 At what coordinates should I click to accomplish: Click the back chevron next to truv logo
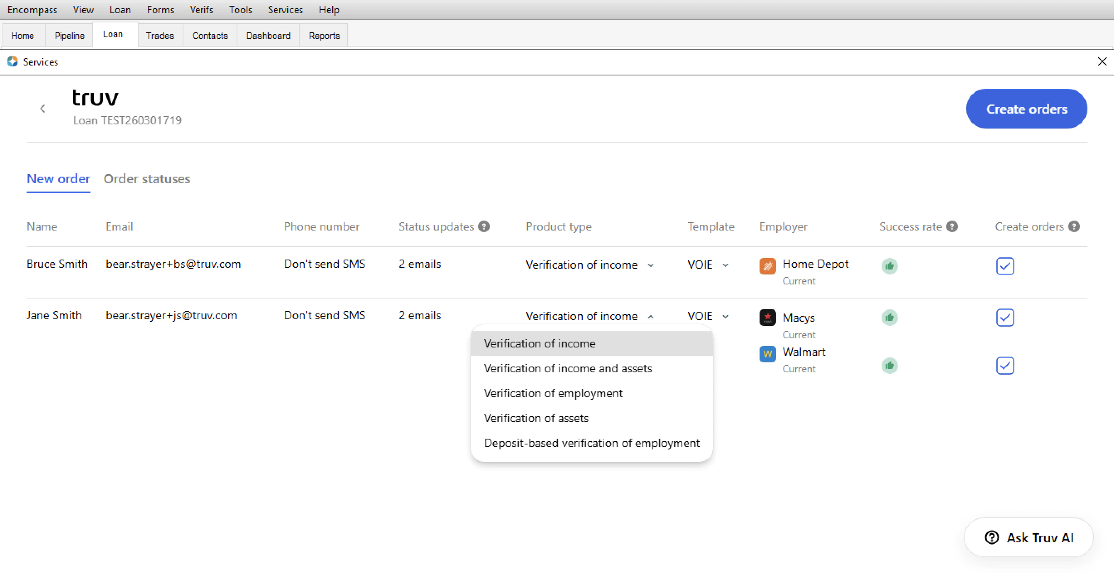(x=42, y=109)
